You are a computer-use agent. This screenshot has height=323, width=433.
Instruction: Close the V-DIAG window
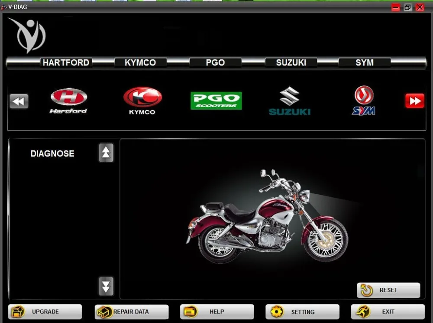[x=420, y=7]
